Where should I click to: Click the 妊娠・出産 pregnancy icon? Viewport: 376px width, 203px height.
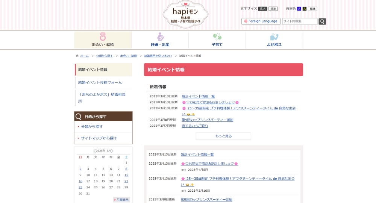tap(160, 37)
